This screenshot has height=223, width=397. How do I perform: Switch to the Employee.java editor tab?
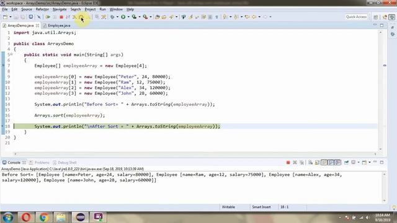pyautogui.click(x=56, y=25)
